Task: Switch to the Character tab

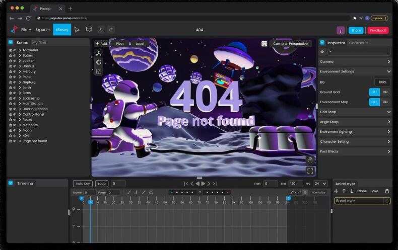Action: click(x=358, y=43)
